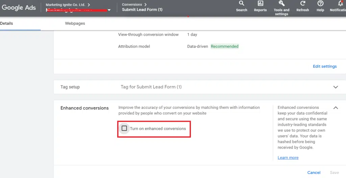Click the Refresh icon
This screenshot has height=178, width=346.
pos(302,6)
